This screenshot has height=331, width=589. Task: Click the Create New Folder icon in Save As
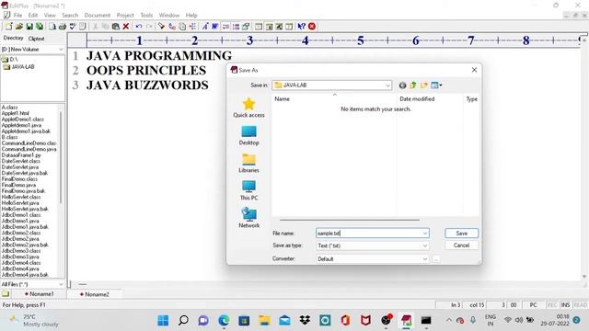[x=423, y=86]
